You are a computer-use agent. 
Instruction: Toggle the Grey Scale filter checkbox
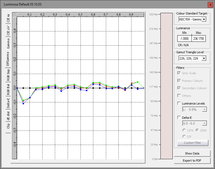coord(179,73)
